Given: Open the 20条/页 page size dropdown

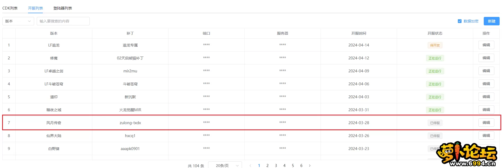Looking at the screenshot, I should tap(225, 165).
